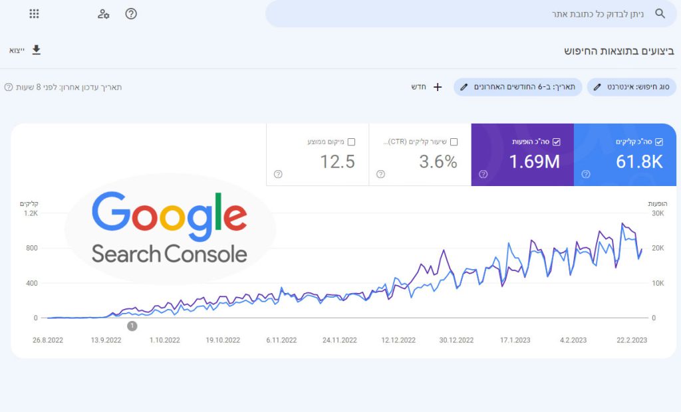Click pencil icon on search type chip
Image resolution: width=681 pixels, height=412 pixels.
click(597, 87)
